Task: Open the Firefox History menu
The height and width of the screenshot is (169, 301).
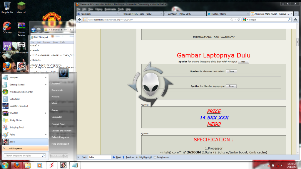Action: (99, 9)
